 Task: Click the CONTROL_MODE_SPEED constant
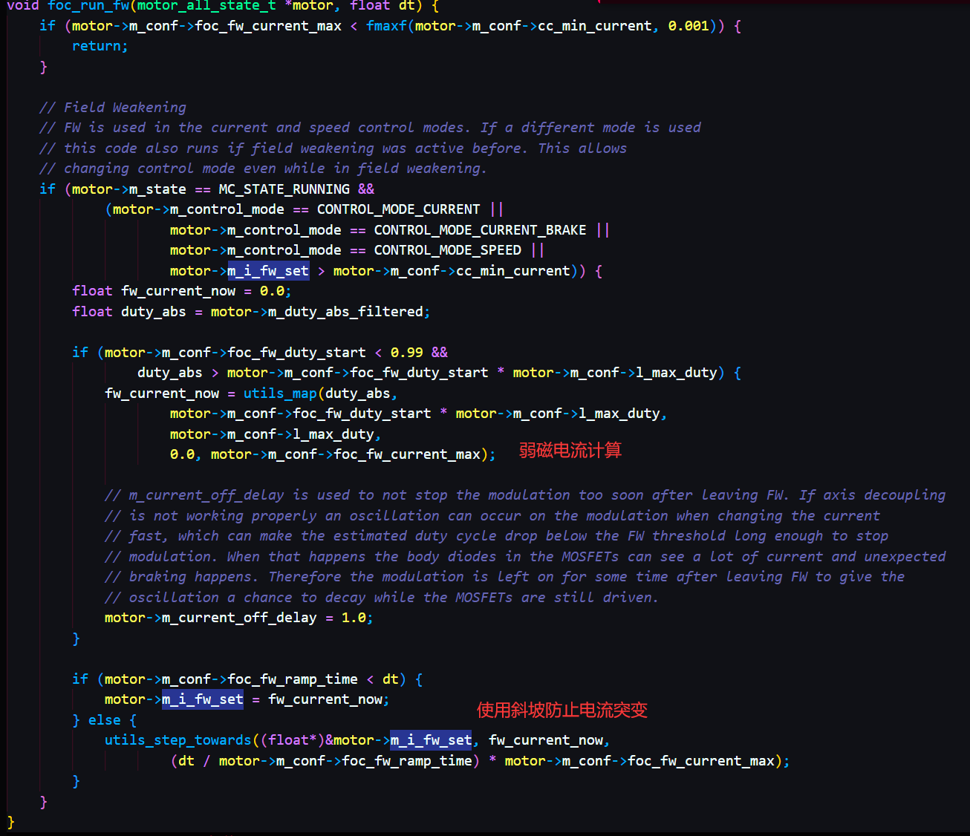tap(447, 250)
